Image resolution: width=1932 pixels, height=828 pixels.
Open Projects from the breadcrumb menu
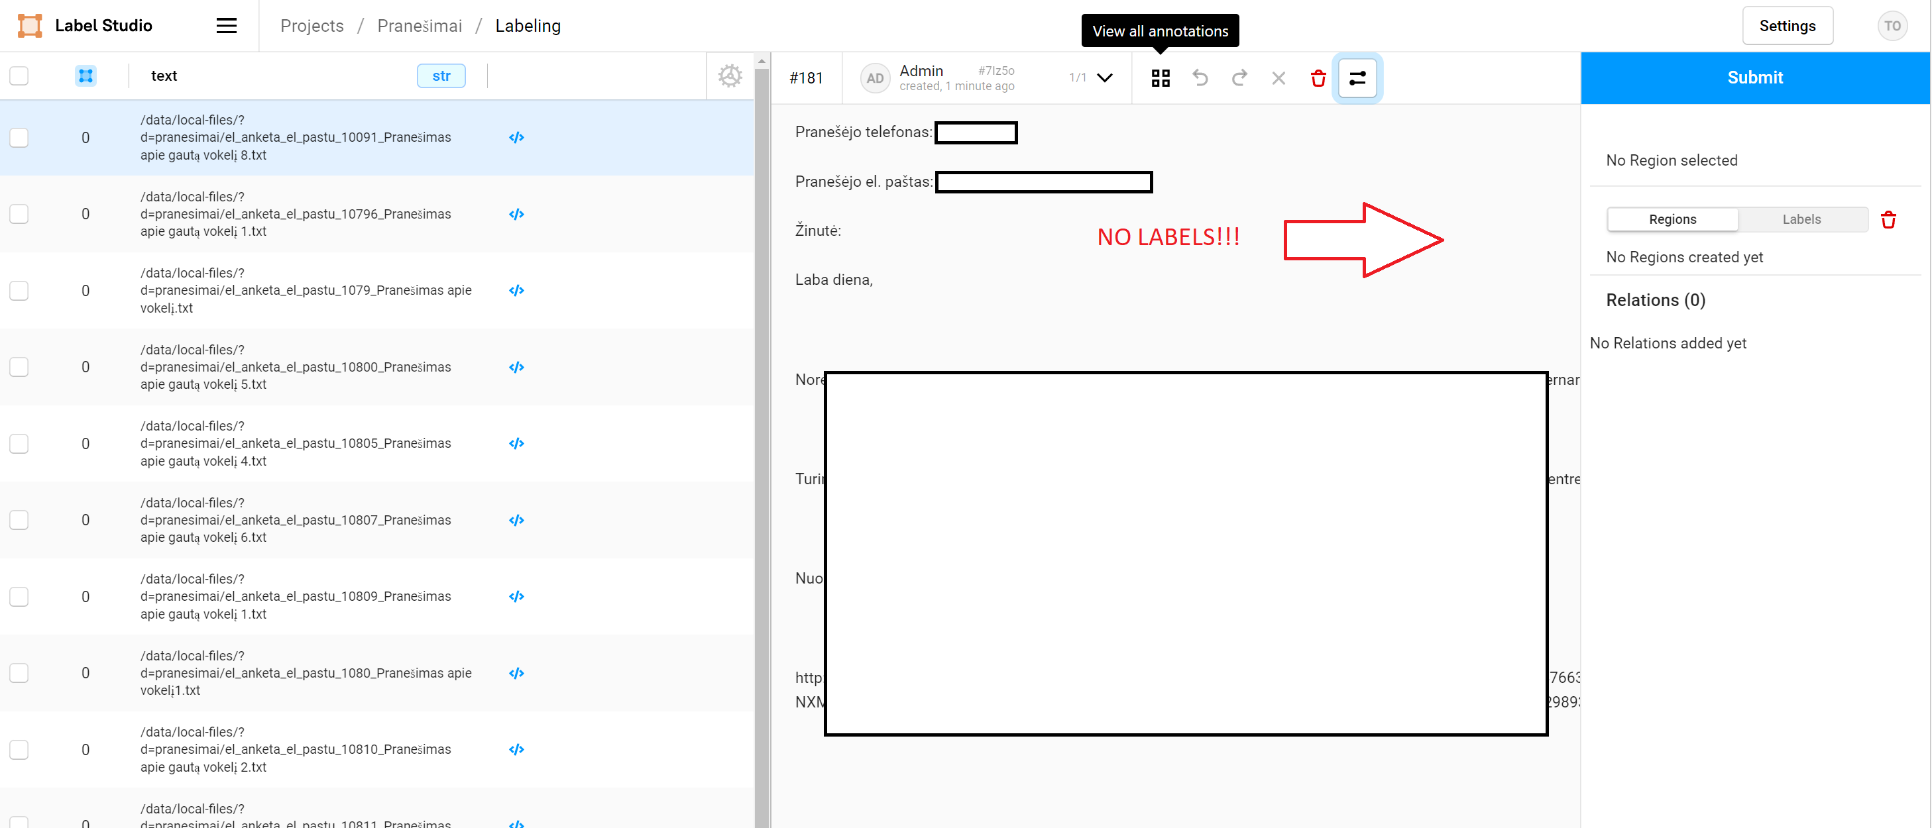click(x=312, y=25)
